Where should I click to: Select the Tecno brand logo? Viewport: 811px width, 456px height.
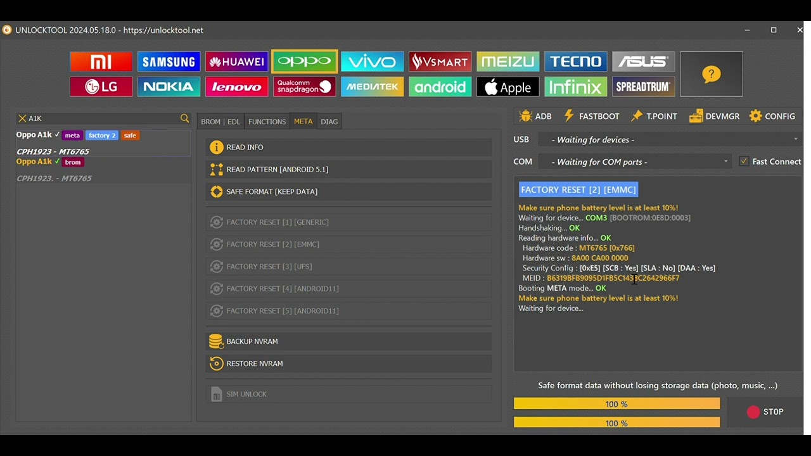click(575, 61)
